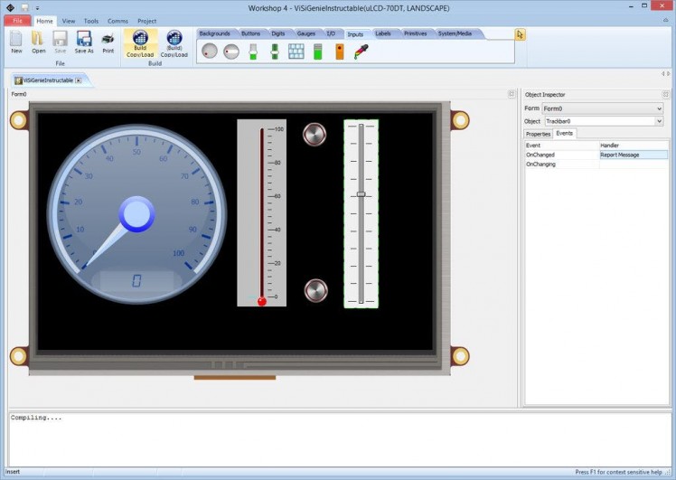
Task: Select the color picker input widget icon
Action: (361, 52)
